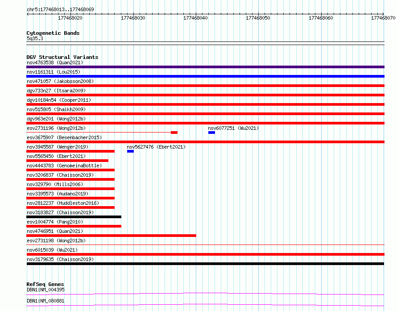The image size is (397, 311).
Task: Click nsv515805 (Shaikh2009) label
Action: [x=56, y=109]
